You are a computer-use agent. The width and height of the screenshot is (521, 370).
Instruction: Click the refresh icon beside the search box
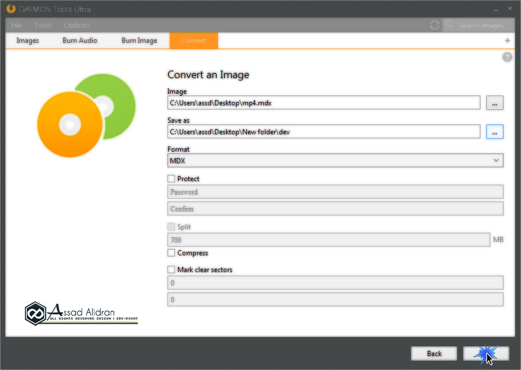coord(434,25)
